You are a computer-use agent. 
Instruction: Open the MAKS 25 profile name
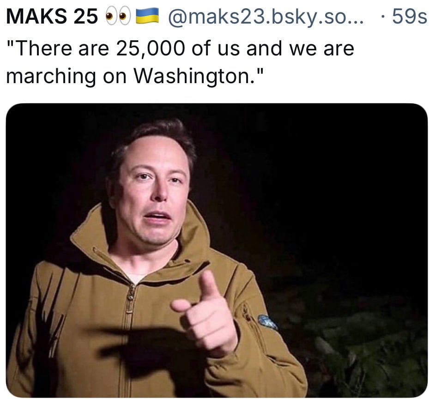(52, 16)
